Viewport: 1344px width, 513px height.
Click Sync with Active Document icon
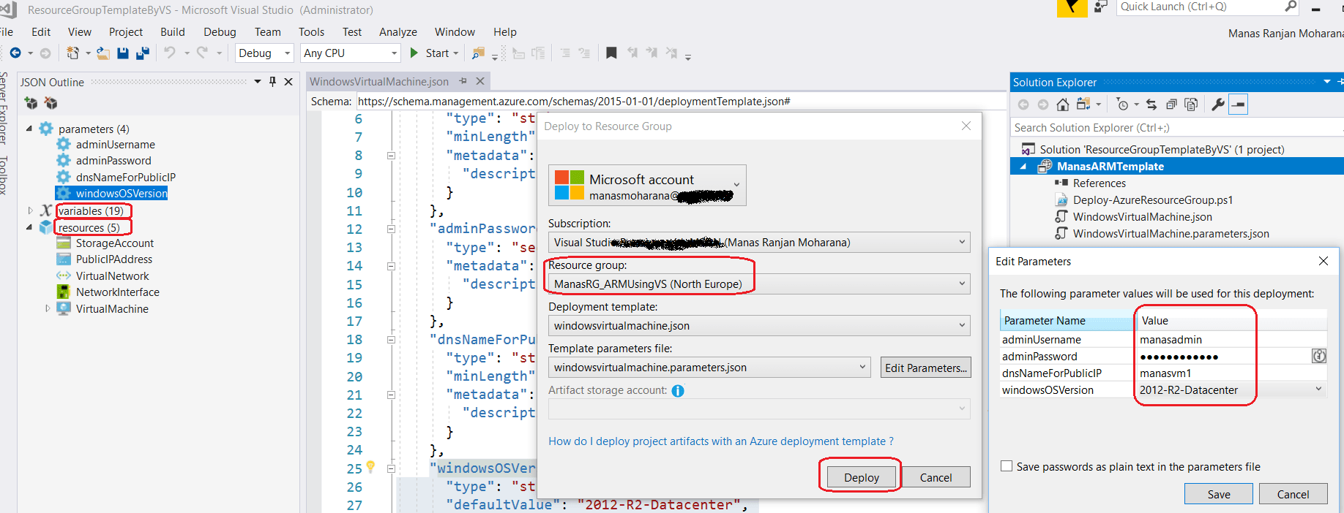[x=1151, y=104]
